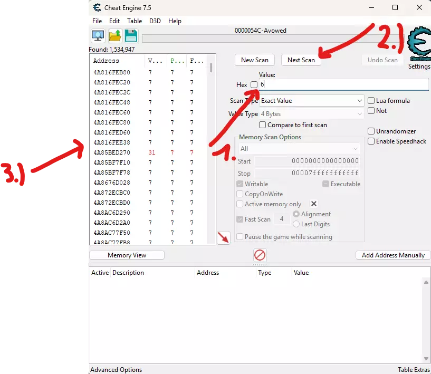Select the Last Digits radio button

296,224
